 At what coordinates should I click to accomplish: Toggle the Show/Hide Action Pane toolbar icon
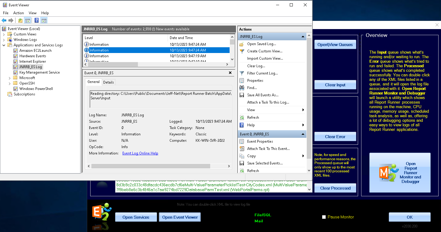coord(44,21)
